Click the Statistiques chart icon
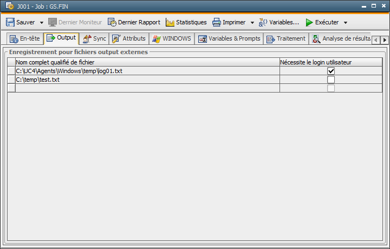The width and height of the screenshot is (390, 249). pyautogui.click(x=170, y=22)
